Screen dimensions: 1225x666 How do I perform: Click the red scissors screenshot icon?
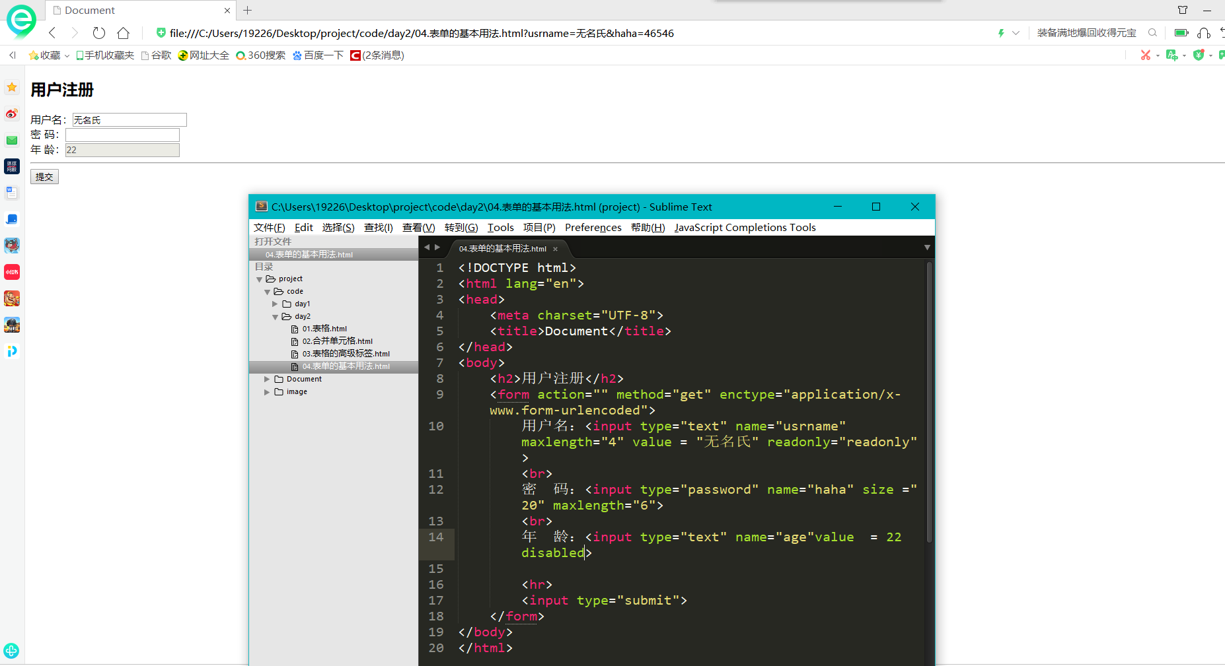(1146, 55)
